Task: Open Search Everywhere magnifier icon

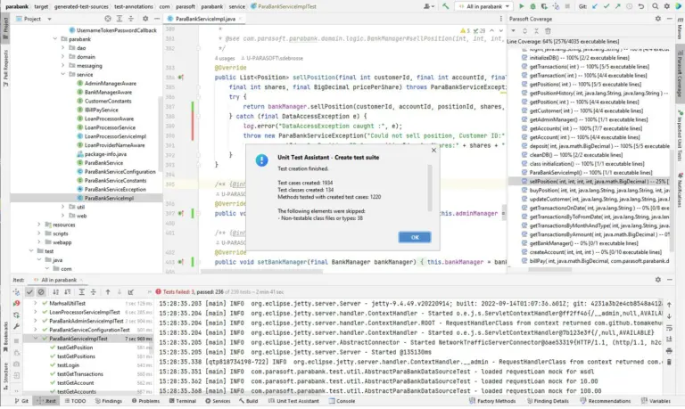Action: 656,6
